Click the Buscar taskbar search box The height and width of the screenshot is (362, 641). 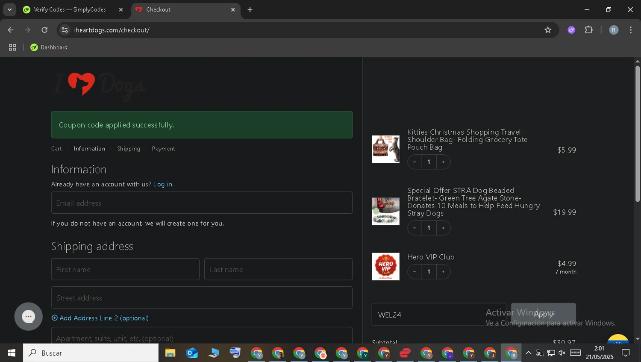pos(91,353)
